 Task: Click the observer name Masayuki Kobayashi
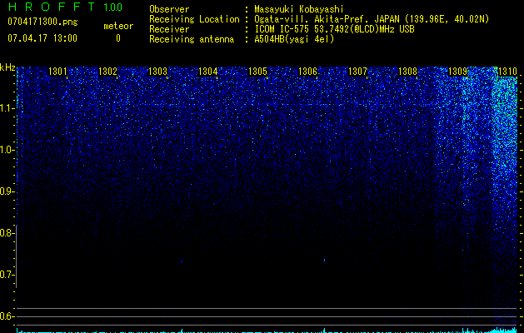click(x=299, y=9)
